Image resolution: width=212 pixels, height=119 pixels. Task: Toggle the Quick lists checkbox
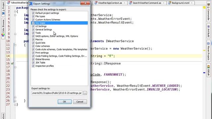pyautogui.click(x=33, y=43)
